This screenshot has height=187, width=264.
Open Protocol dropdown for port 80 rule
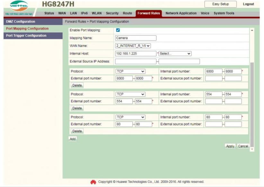click(x=130, y=117)
